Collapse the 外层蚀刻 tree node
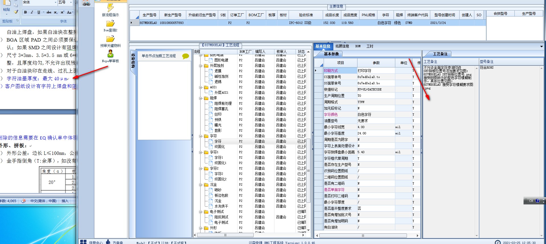This screenshot has height=244, width=546. 201,66
